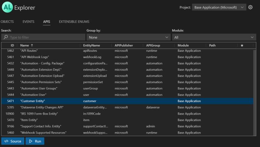Select "Automation - Config. Package" row
This screenshot has height=147, width=260.
tap(127, 63)
